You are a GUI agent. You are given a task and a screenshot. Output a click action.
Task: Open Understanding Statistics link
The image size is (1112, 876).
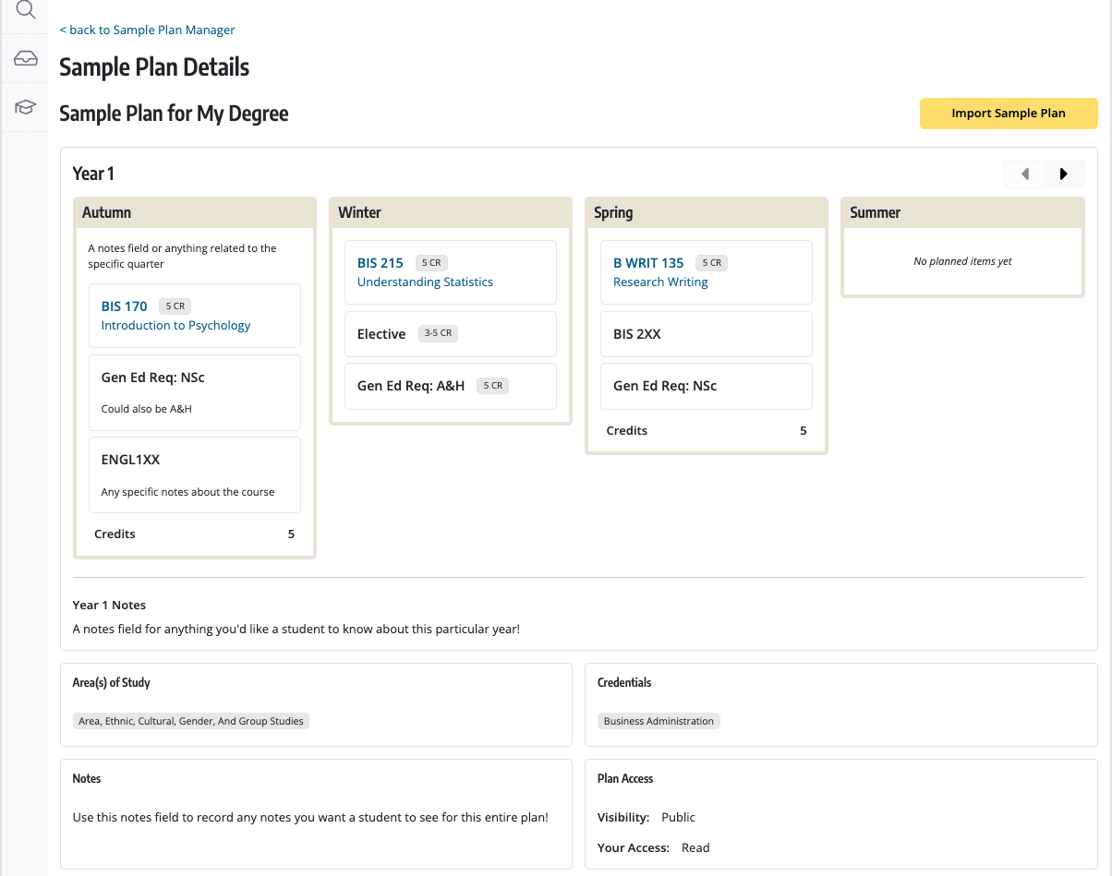pyautogui.click(x=425, y=282)
